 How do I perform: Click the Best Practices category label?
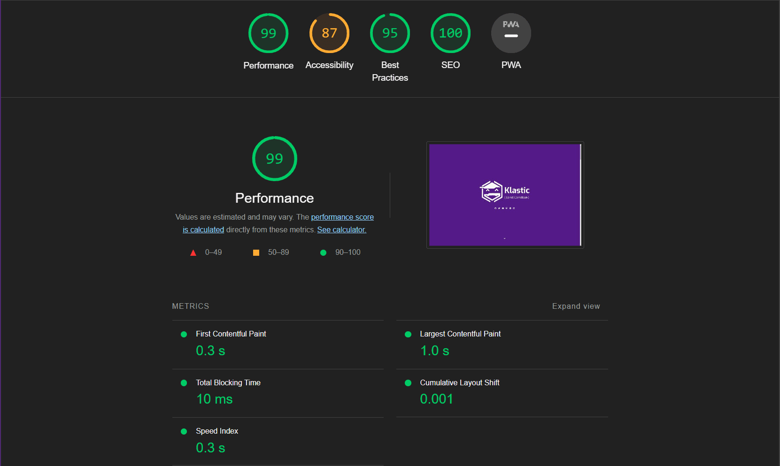[390, 71]
